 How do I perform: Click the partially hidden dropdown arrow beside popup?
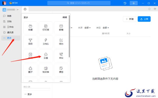click(71, 28)
